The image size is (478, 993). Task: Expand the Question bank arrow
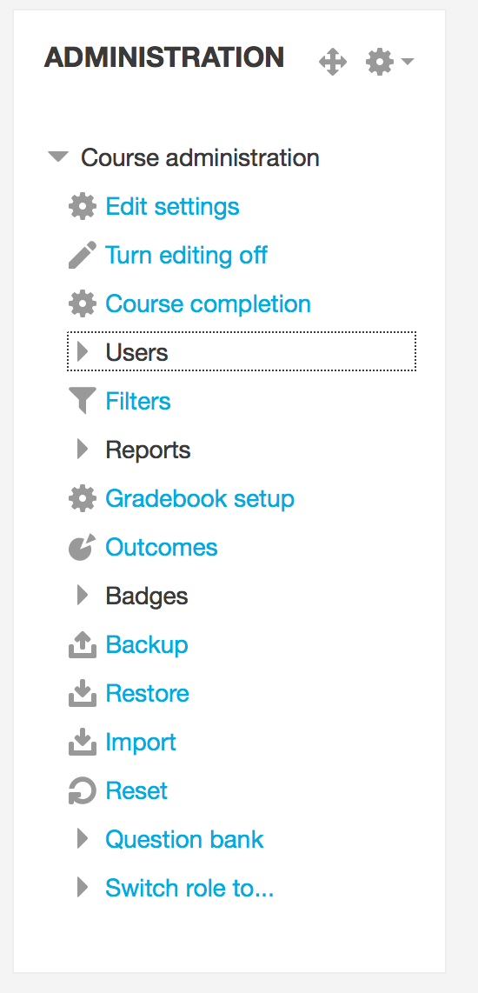(x=83, y=838)
